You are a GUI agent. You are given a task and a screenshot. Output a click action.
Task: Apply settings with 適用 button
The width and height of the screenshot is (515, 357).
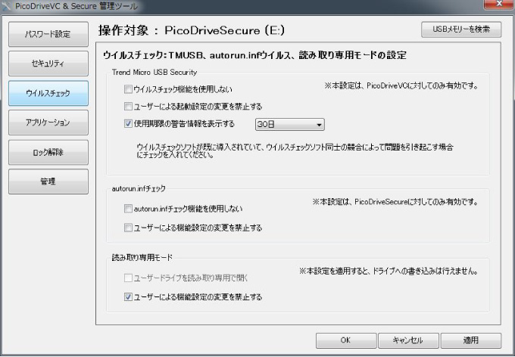(x=470, y=340)
